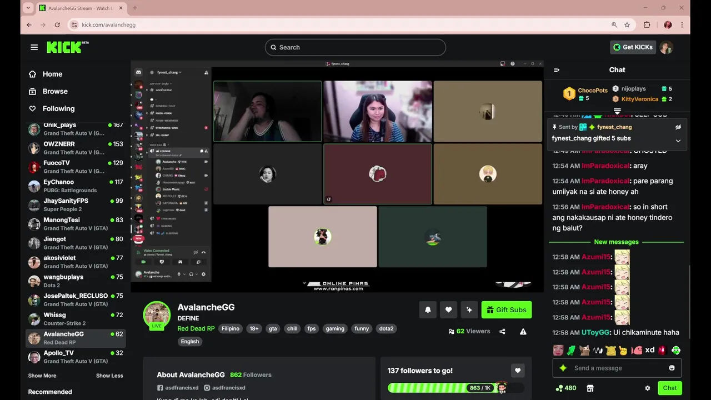This screenshot has width=711, height=400.
Task: Click KittyVeronica in gift leaderboard
Action: pos(640,99)
